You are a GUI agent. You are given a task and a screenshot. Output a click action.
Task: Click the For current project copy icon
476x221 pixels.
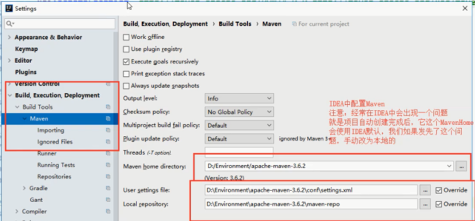[294, 24]
